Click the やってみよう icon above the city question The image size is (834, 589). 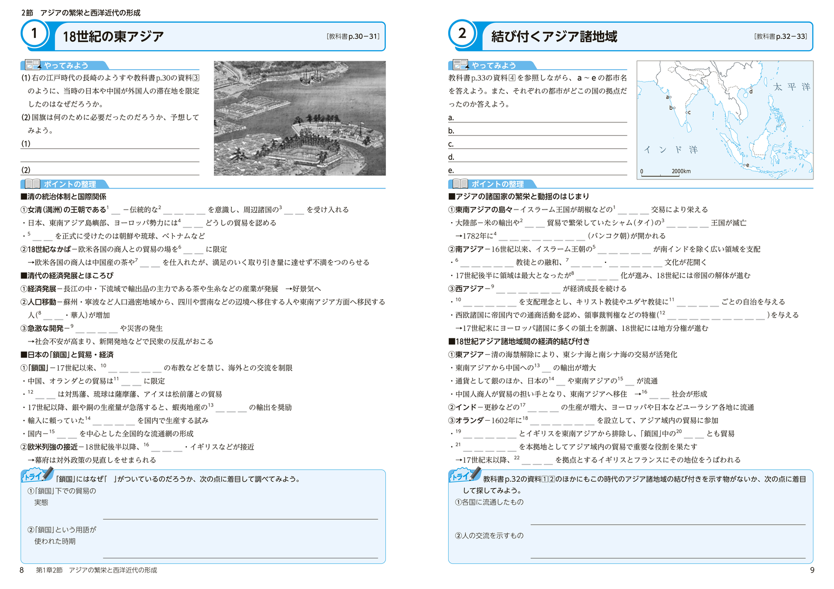pos(460,65)
